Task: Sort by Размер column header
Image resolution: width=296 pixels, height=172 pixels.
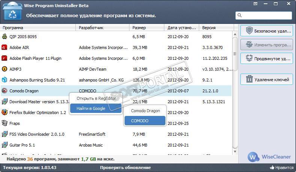Action: coord(147,28)
